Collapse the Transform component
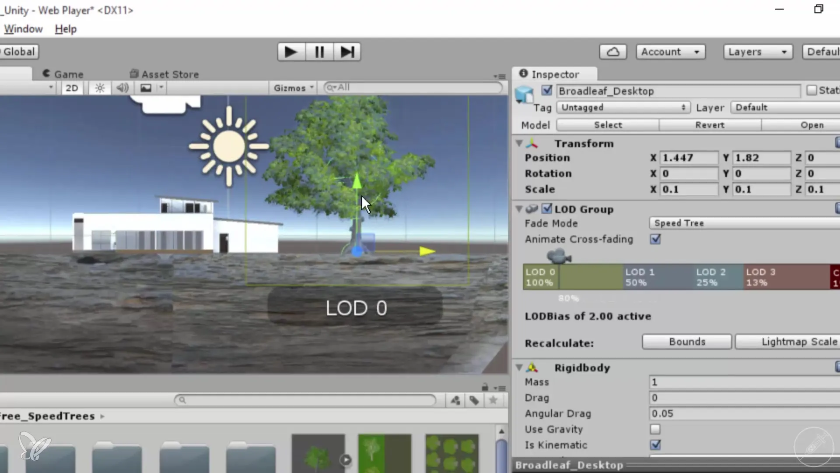 coord(519,143)
